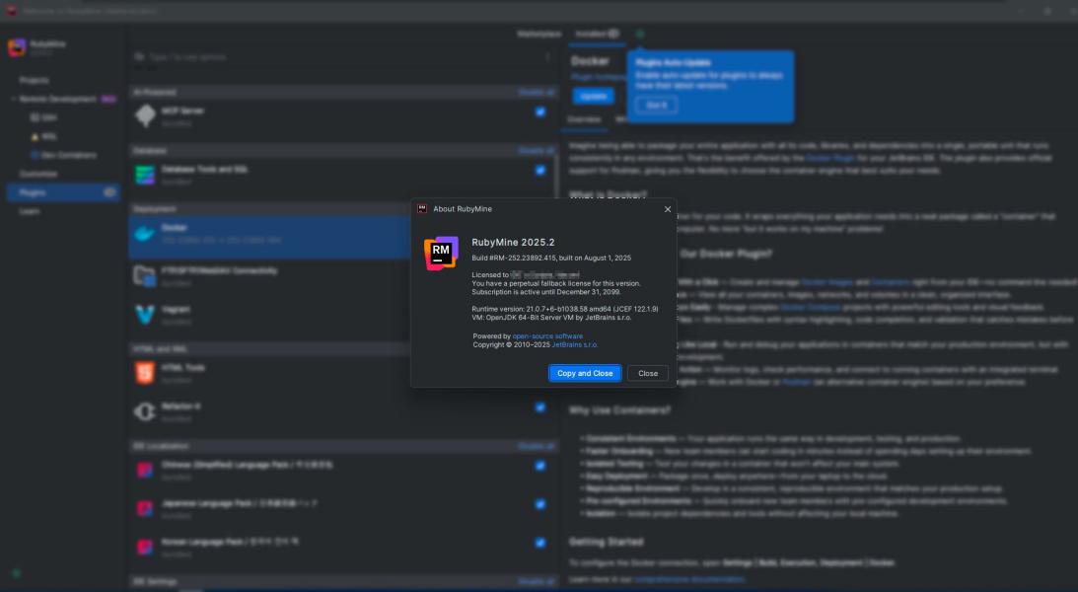Disable the Korean Language Pack checkbox
This screenshot has height=592, width=1078.
click(539, 543)
